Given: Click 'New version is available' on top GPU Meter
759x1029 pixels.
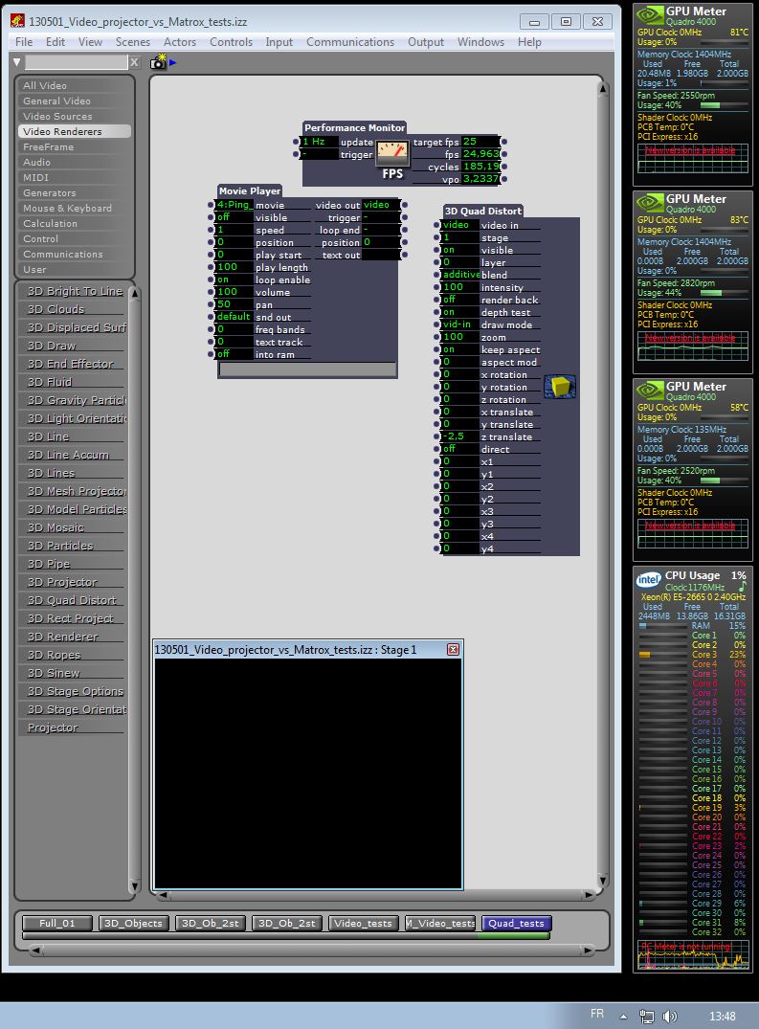Looking at the screenshot, I should coord(689,150).
